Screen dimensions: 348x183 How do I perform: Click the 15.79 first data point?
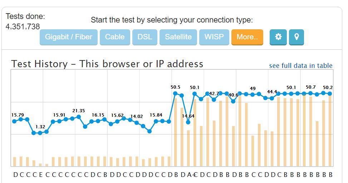14,121
